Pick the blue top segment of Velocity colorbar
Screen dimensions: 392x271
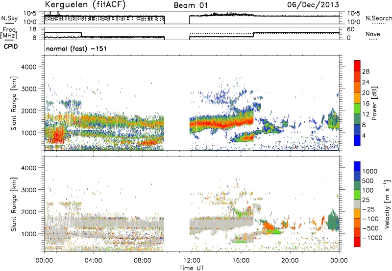(357, 166)
